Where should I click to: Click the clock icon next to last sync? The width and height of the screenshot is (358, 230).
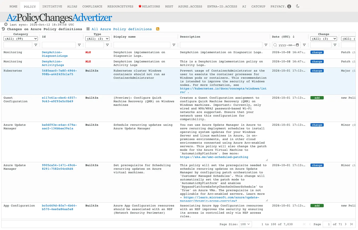click(x=6, y=24)
